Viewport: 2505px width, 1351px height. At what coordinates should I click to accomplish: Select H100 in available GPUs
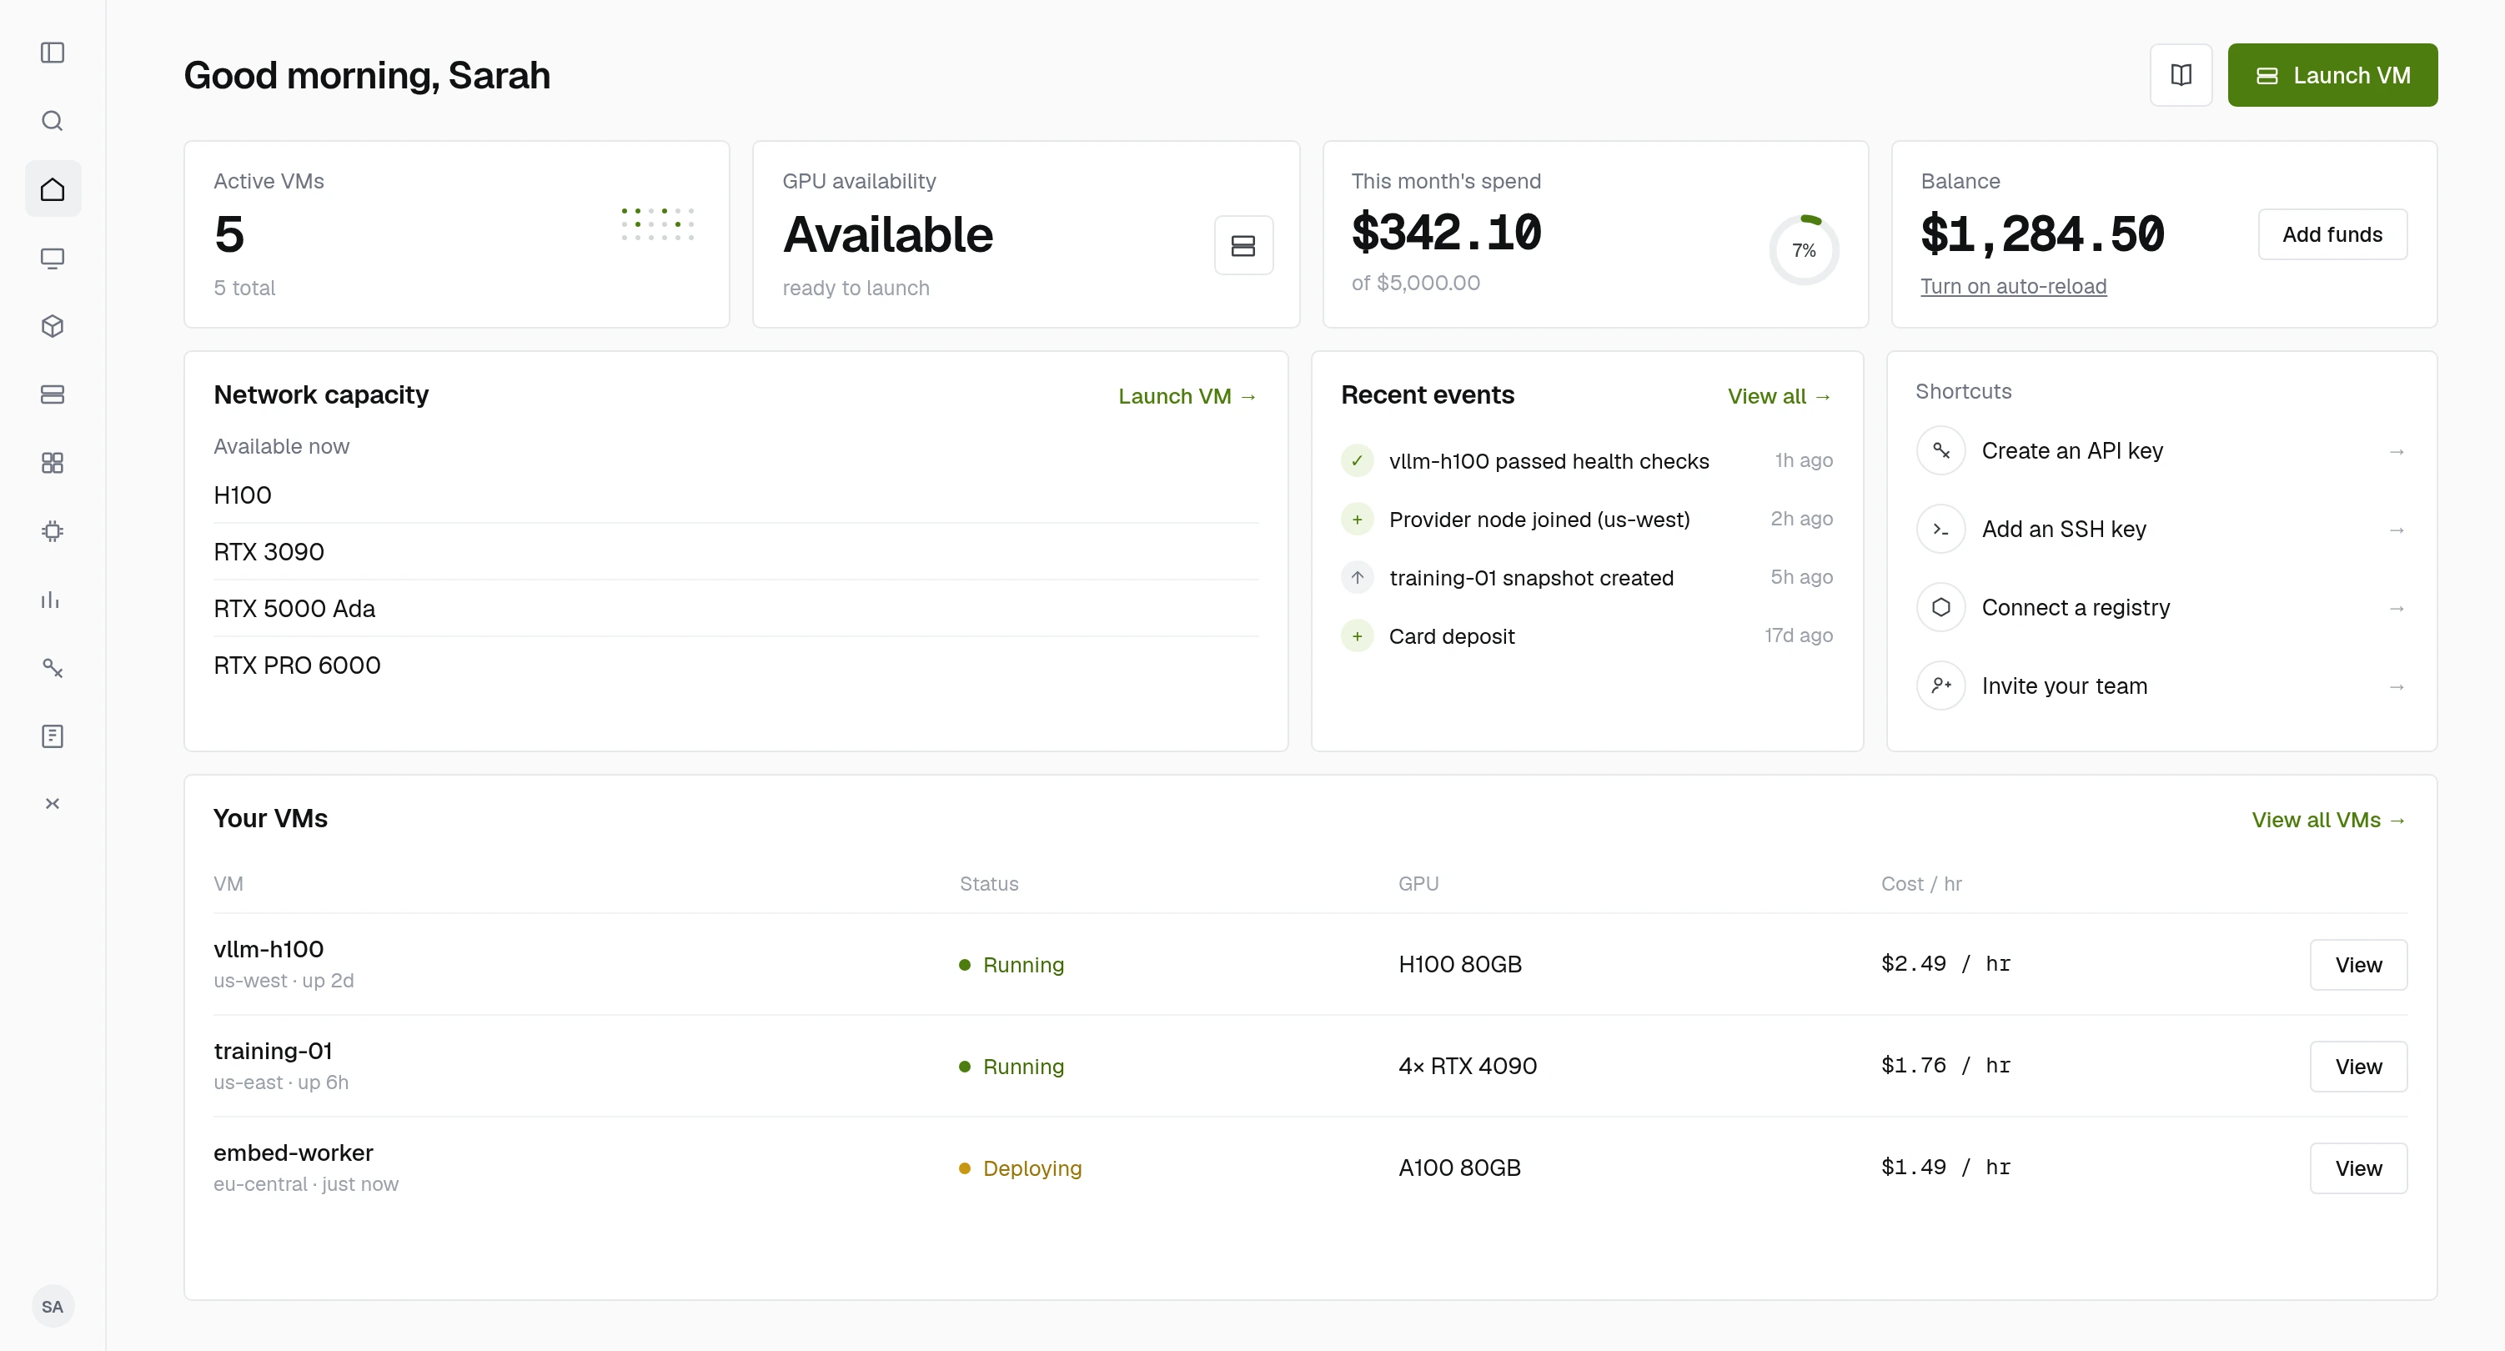click(736, 495)
